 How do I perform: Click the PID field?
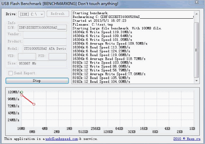57,57
